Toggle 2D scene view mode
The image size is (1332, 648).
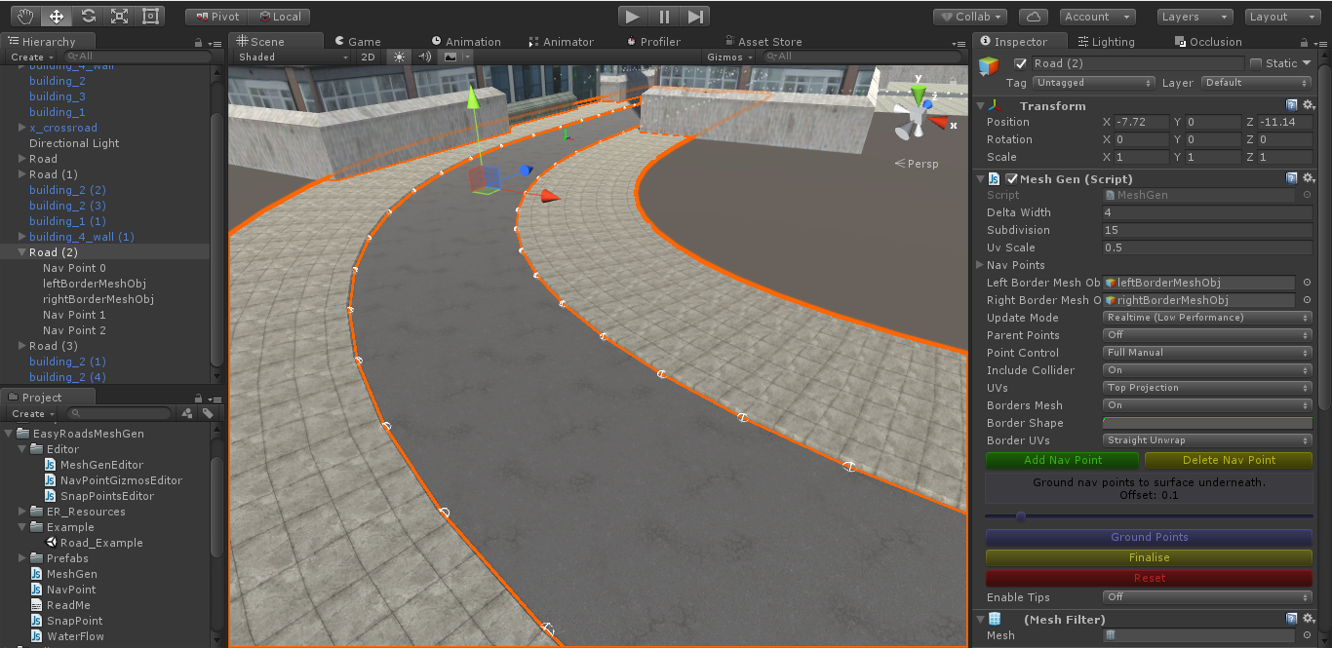[x=368, y=57]
